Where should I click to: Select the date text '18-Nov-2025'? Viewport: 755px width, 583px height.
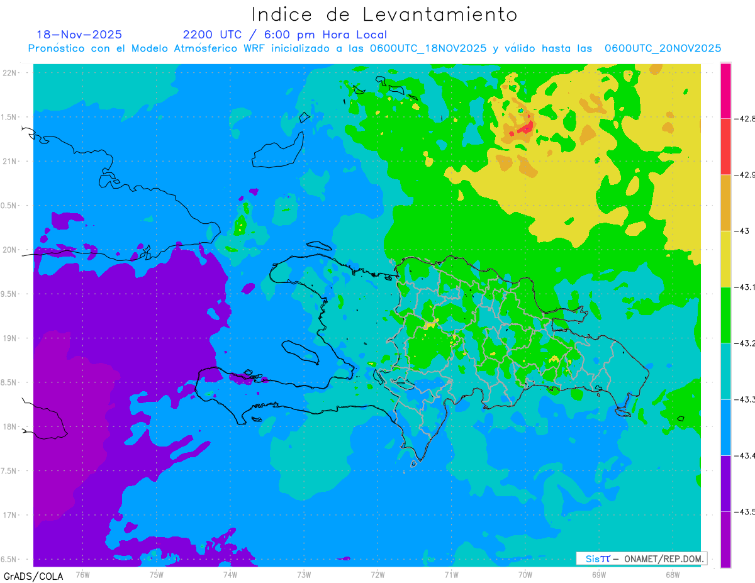click(x=79, y=35)
